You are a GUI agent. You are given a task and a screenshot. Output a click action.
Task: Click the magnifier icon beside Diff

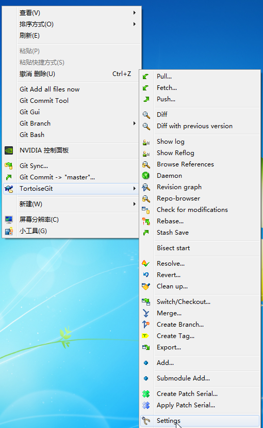coord(146,115)
